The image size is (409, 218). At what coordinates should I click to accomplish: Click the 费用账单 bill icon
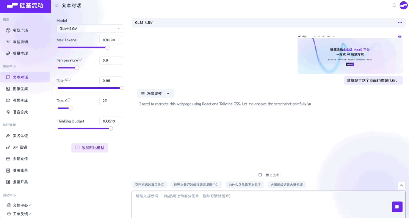(x=8, y=170)
